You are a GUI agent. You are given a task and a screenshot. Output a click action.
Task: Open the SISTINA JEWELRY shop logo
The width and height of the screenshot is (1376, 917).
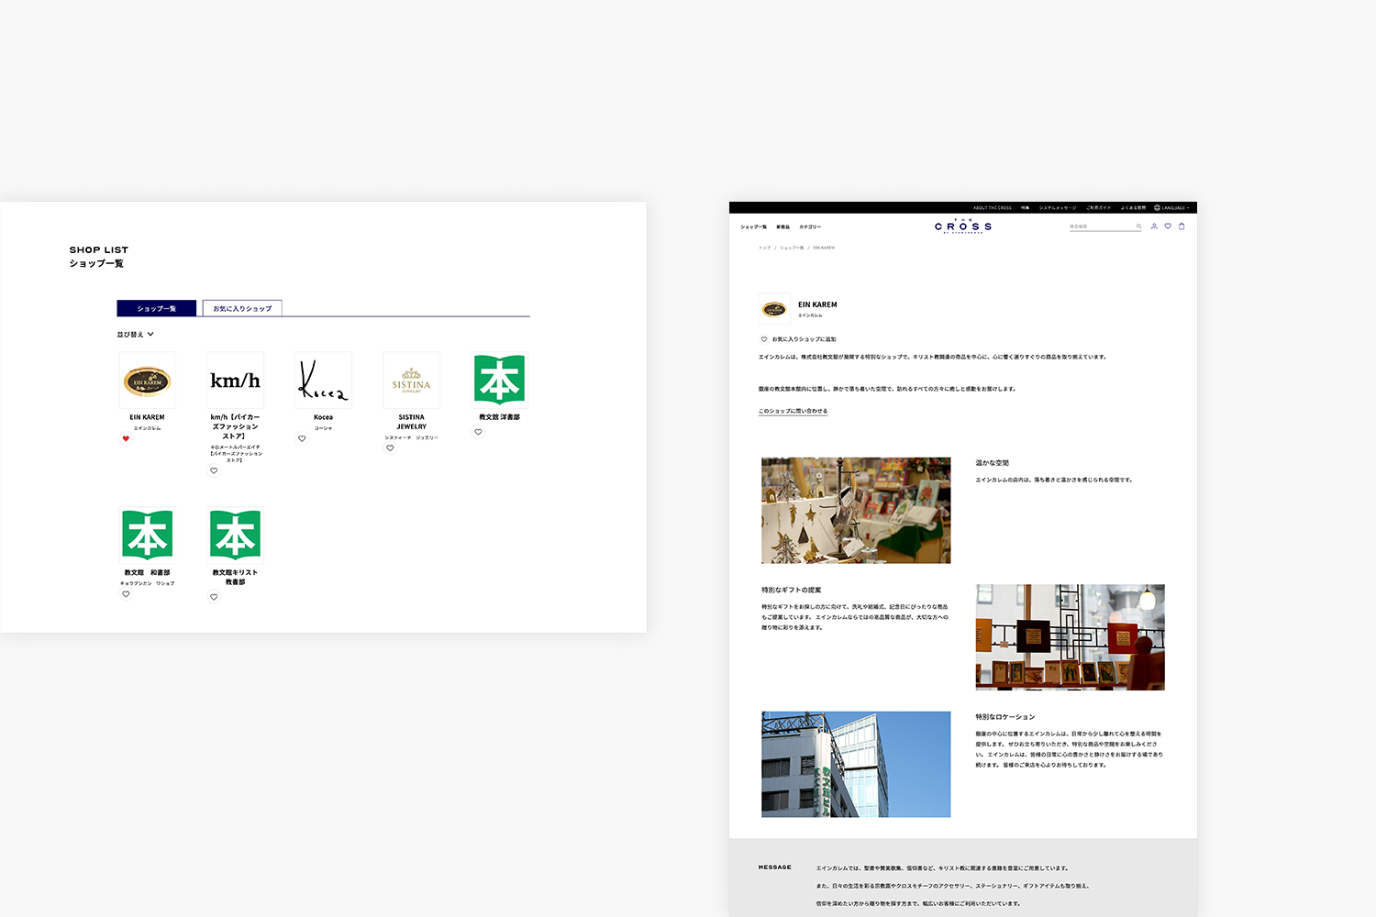coord(411,381)
